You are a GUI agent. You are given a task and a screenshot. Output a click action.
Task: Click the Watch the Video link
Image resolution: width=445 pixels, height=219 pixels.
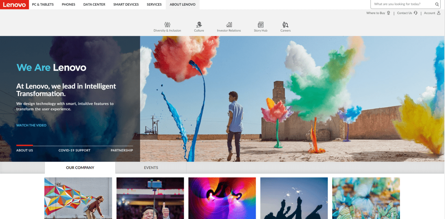coord(31,125)
